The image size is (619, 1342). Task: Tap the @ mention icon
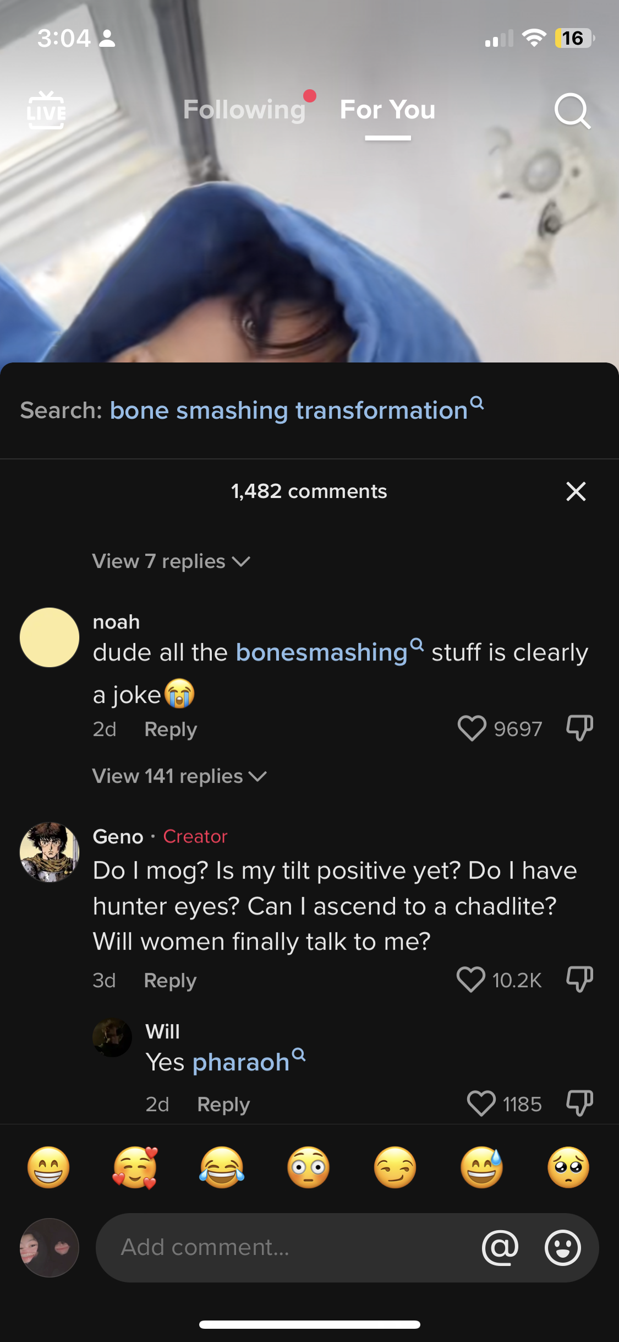pos(500,1247)
